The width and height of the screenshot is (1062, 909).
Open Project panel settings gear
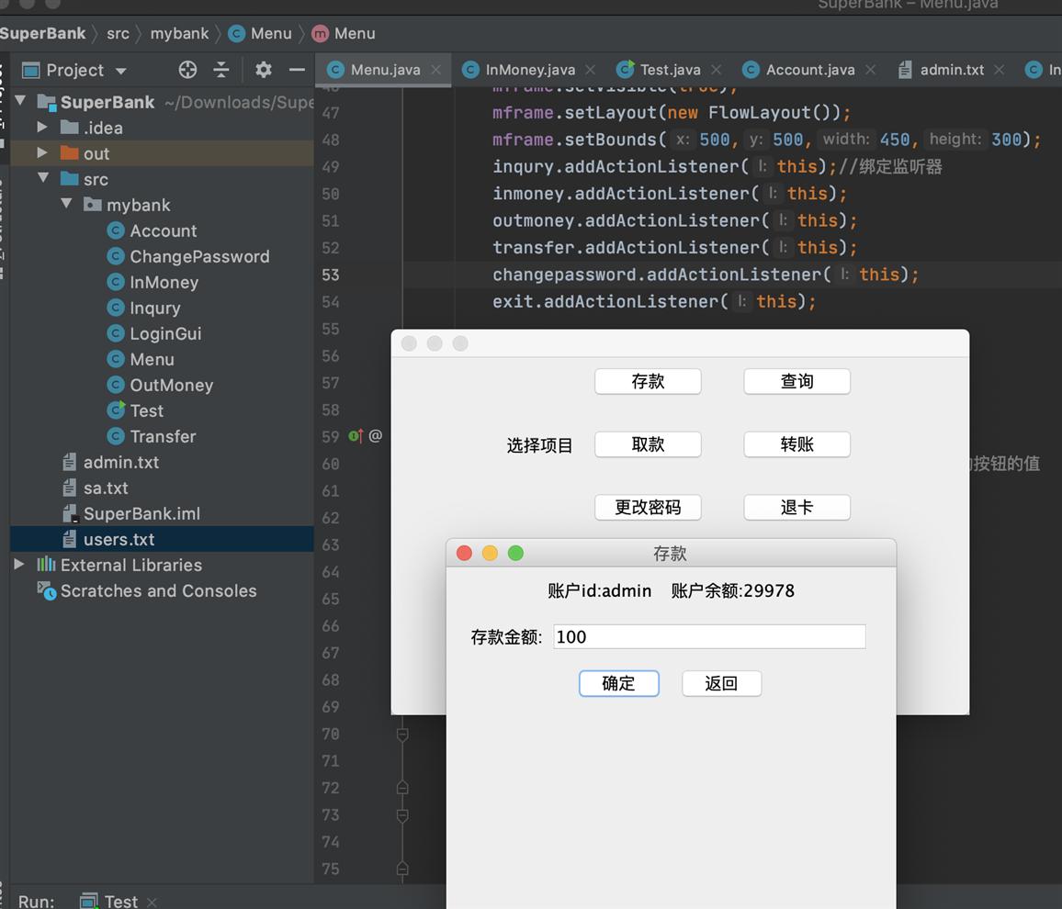click(x=264, y=70)
